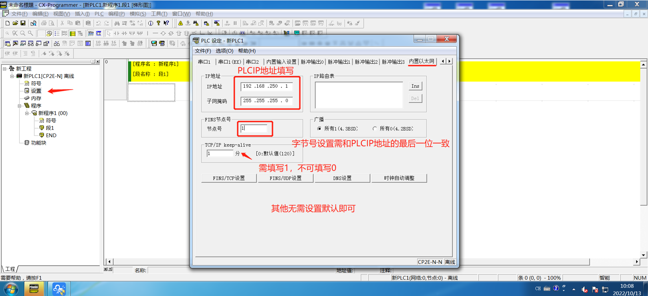
Task: Click the IP地址 input field
Action: (x=267, y=86)
